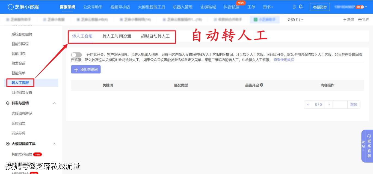This screenshot has width=373, height=174.
Task: Select 机器人管理 in the top menu
Action: pos(182,7)
